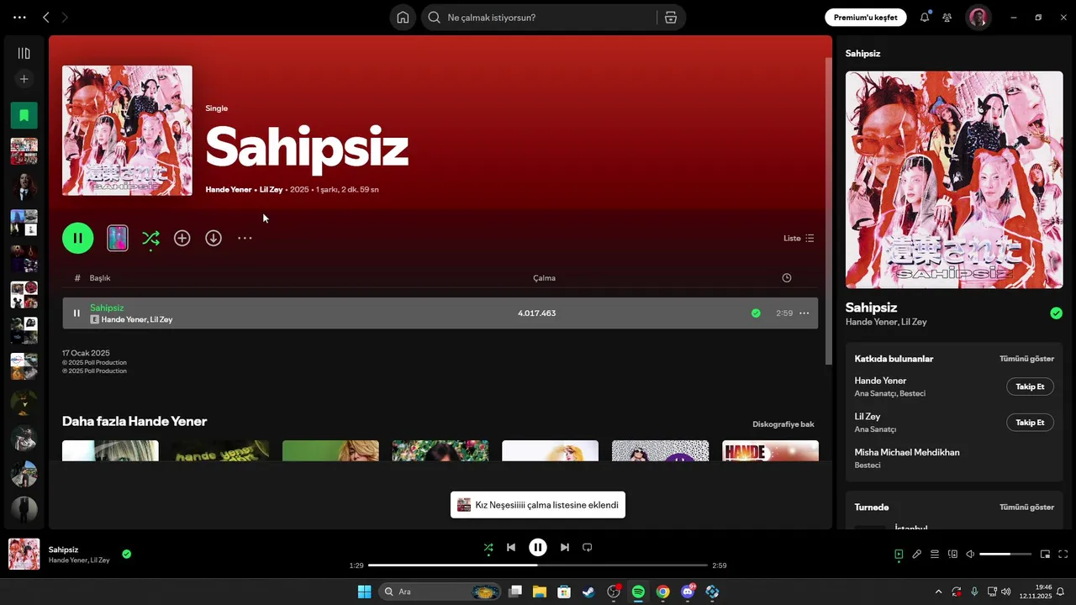This screenshot has height=605, width=1076.
Task: Click the green checkmark in right panel
Action: point(1056,313)
